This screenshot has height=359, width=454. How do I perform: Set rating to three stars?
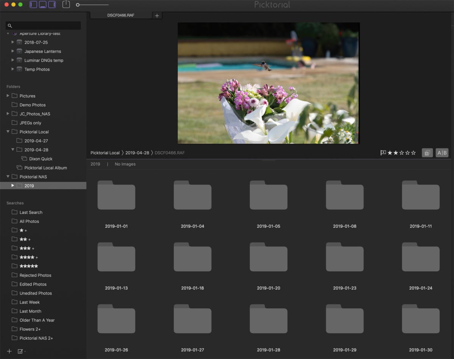(x=401, y=153)
